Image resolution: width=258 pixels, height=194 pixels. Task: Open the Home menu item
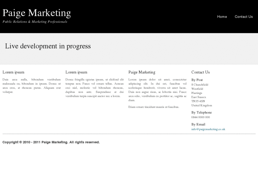(222, 17)
